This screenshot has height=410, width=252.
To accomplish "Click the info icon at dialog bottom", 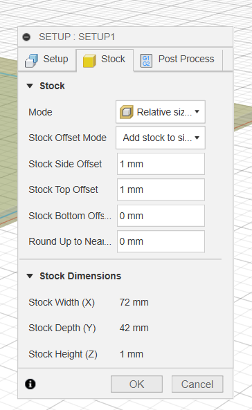I will [x=30, y=384].
